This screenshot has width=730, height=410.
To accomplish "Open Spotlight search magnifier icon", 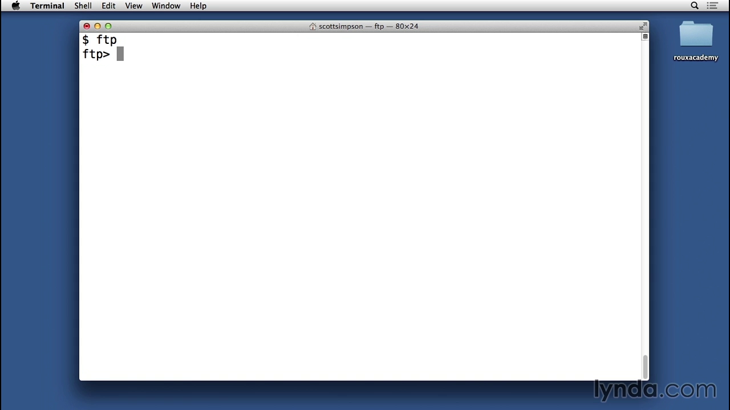I will (x=695, y=6).
